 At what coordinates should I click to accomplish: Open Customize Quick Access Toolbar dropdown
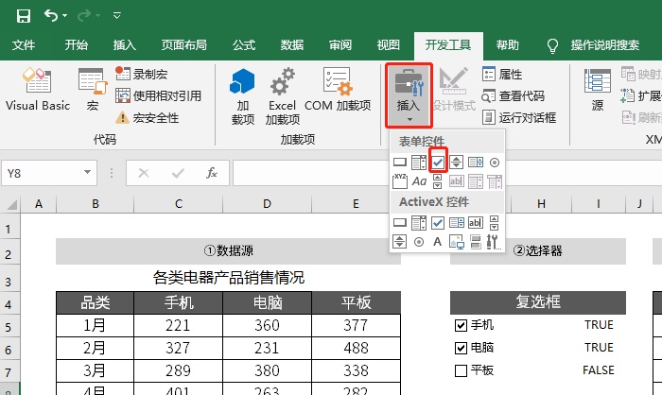coord(117,16)
